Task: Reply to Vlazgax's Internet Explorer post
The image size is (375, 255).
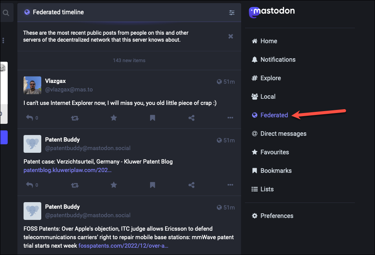Action: tap(29, 118)
